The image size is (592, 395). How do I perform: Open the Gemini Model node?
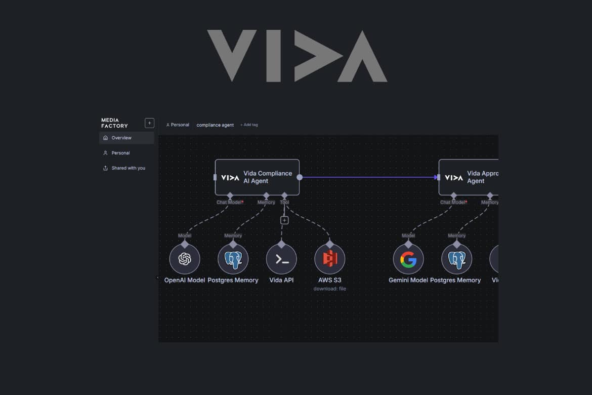pos(408,259)
